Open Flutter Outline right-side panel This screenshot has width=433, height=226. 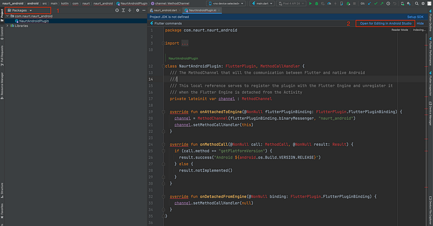click(x=431, y=20)
